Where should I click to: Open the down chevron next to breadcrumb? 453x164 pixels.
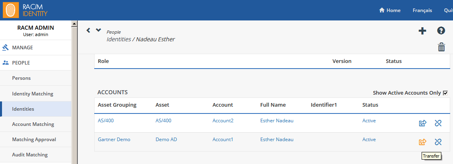tap(99, 30)
